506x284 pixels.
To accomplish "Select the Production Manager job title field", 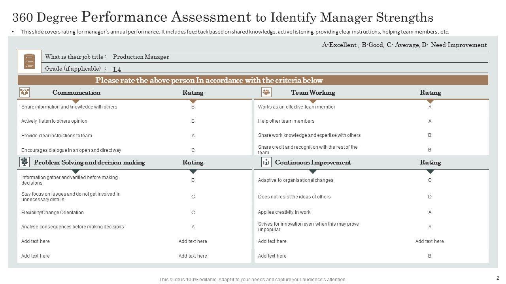I will [141, 57].
